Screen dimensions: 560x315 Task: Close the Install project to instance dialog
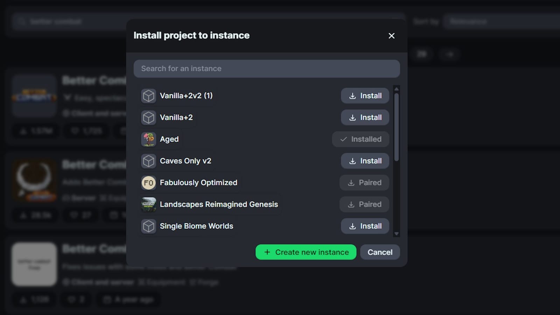click(x=391, y=36)
